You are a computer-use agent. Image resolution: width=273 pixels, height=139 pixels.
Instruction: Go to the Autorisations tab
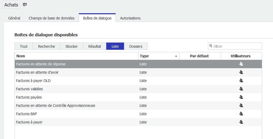coord(130,18)
